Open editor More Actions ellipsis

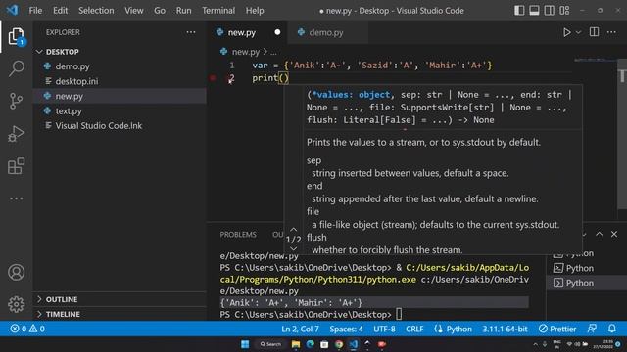click(x=611, y=32)
